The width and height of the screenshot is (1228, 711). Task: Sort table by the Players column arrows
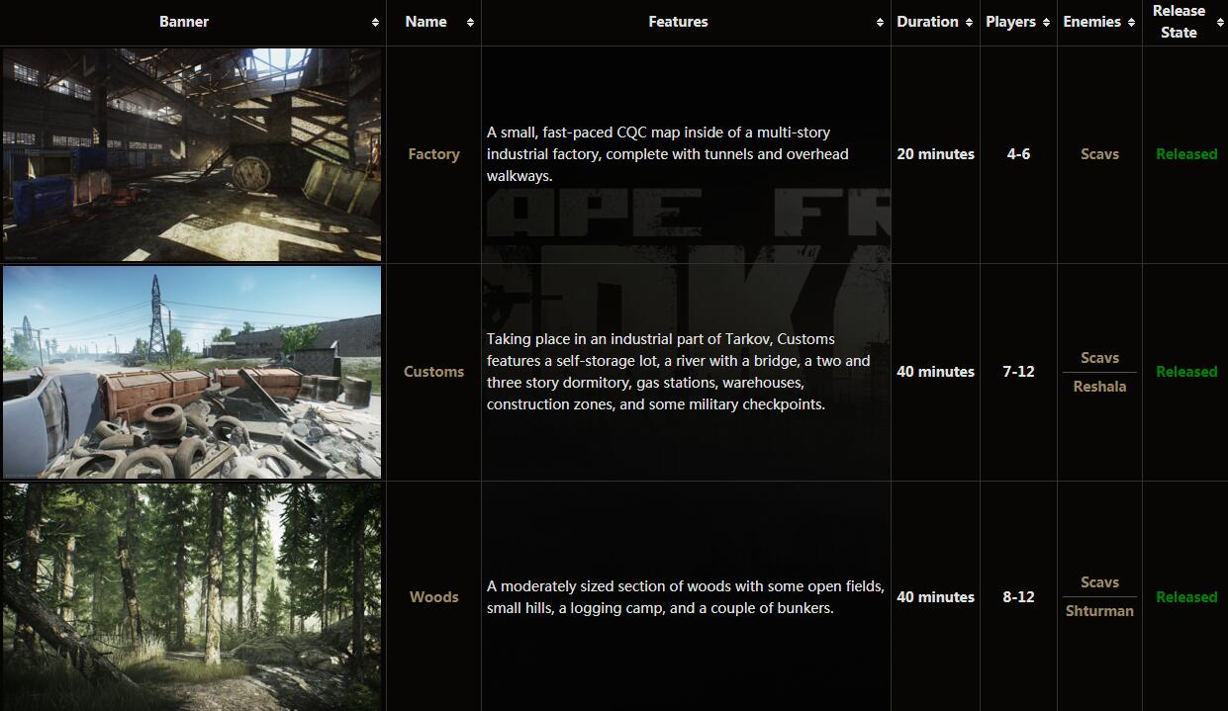click(x=1046, y=22)
